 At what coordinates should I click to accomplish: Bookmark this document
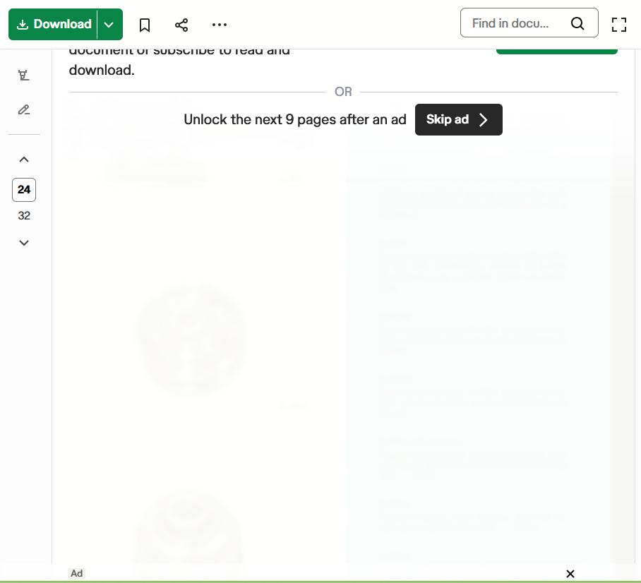coord(145,25)
